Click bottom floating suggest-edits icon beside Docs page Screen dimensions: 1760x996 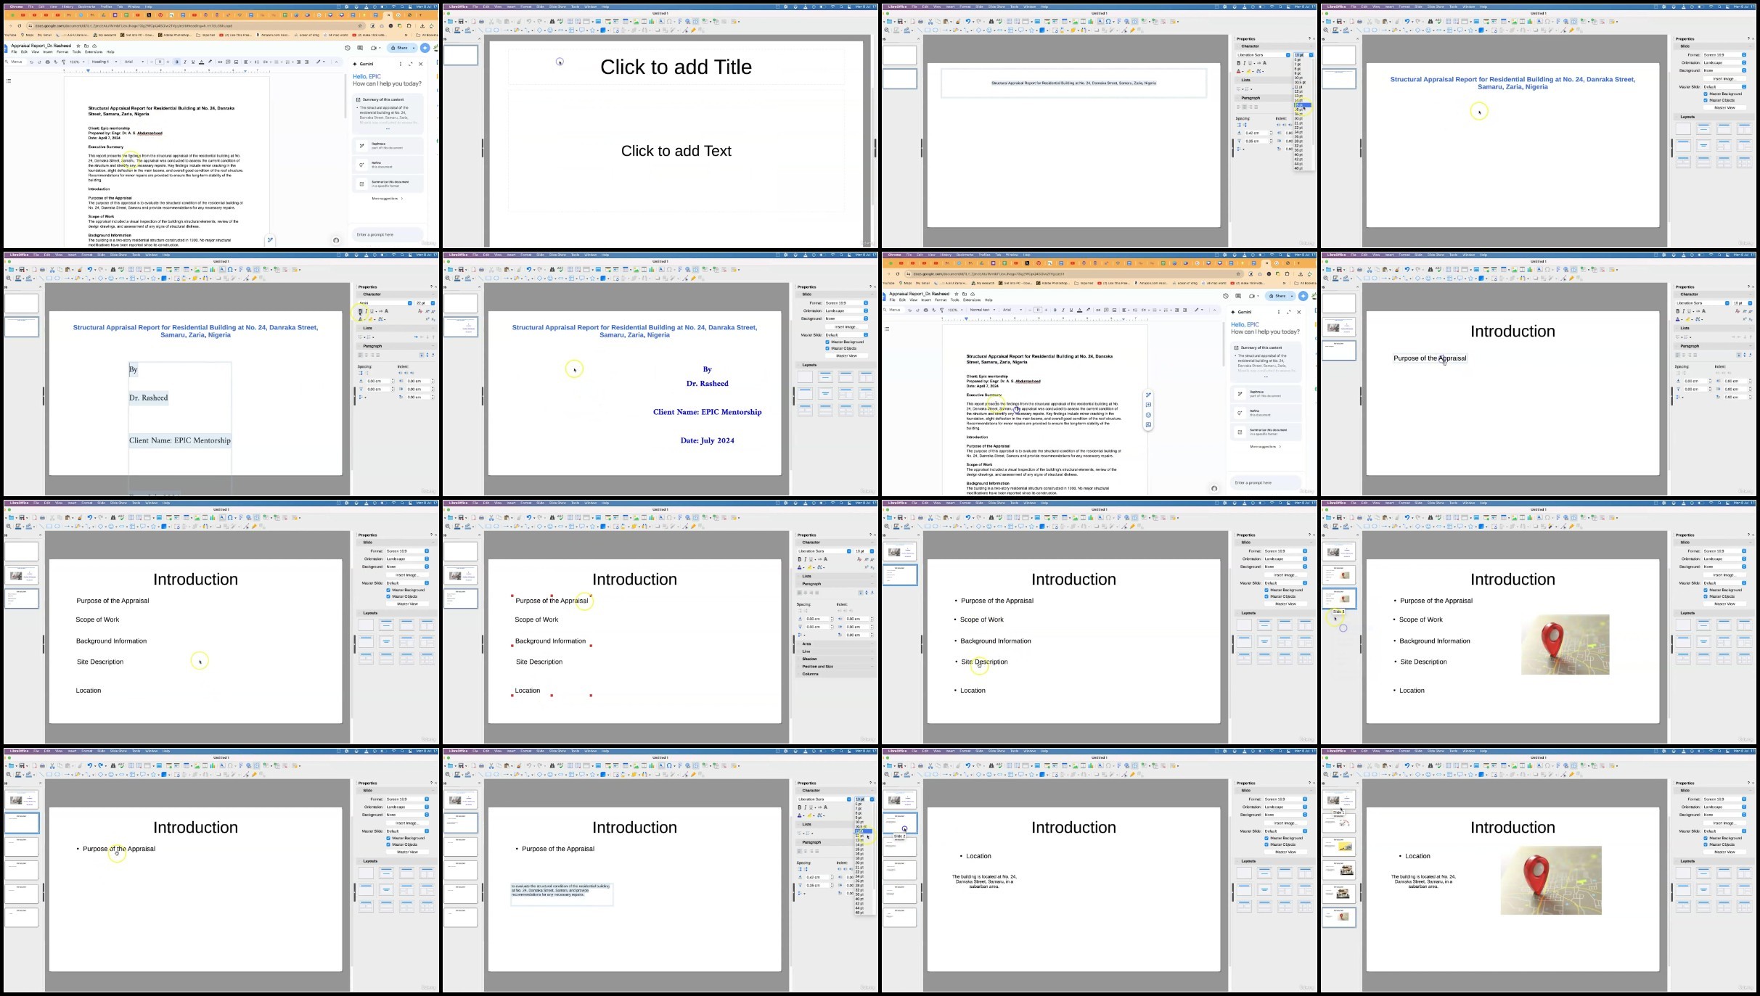1148,425
